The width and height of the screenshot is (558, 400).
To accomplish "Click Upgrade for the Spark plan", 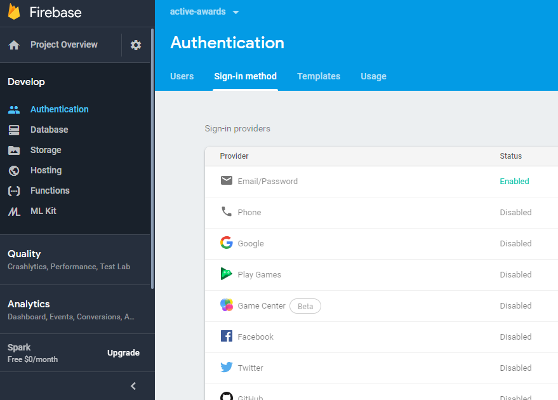I will (123, 353).
